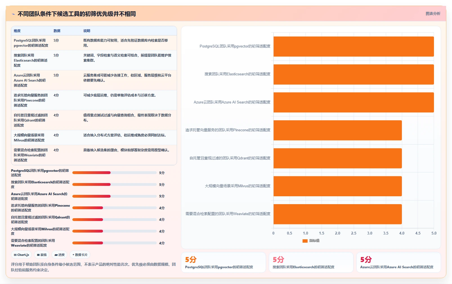Click description 值得重点测试过滤与向量查询组合
This screenshot has height=284, width=452.
coord(127,118)
